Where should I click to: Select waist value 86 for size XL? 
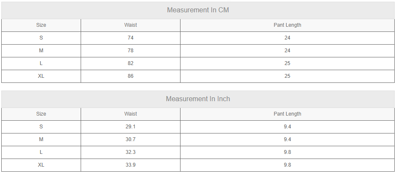[131, 76]
